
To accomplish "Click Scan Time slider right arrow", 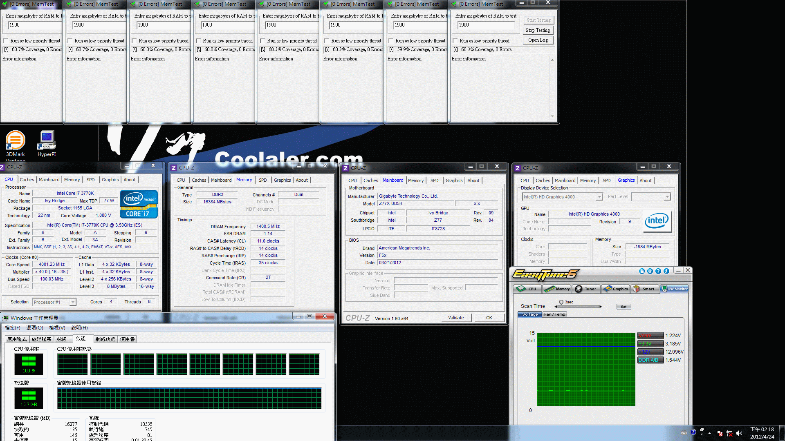I will [601, 307].
